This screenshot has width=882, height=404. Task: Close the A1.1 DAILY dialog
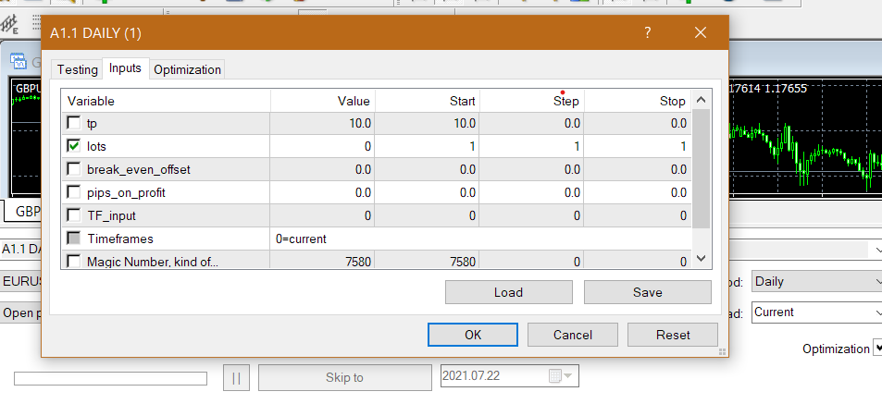coord(701,32)
